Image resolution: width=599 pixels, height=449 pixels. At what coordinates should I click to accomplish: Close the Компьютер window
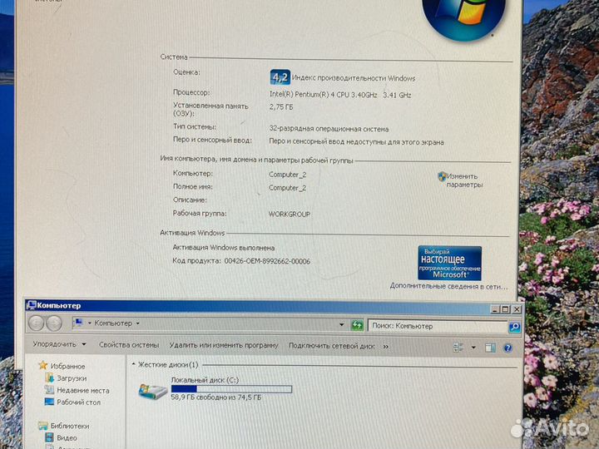[517, 308]
